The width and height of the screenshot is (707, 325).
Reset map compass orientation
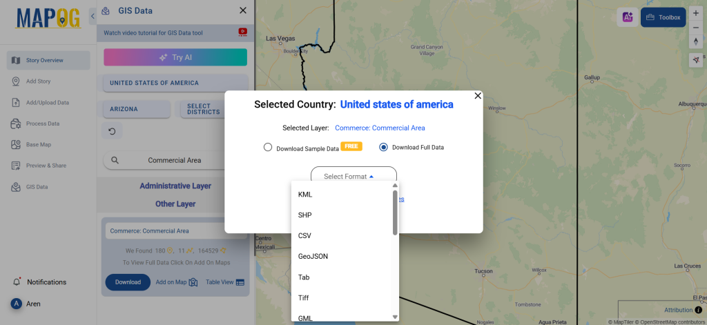[x=695, y=42]
